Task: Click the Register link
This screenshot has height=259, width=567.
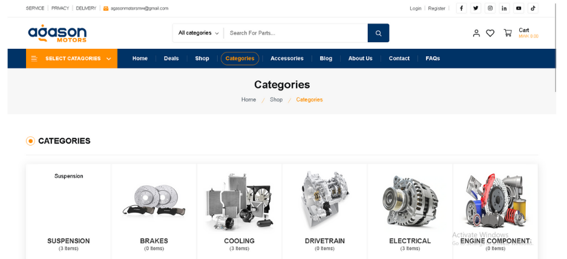Action: coord(437,8)
